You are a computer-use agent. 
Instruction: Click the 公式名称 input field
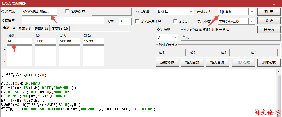[x=39, y=12]
